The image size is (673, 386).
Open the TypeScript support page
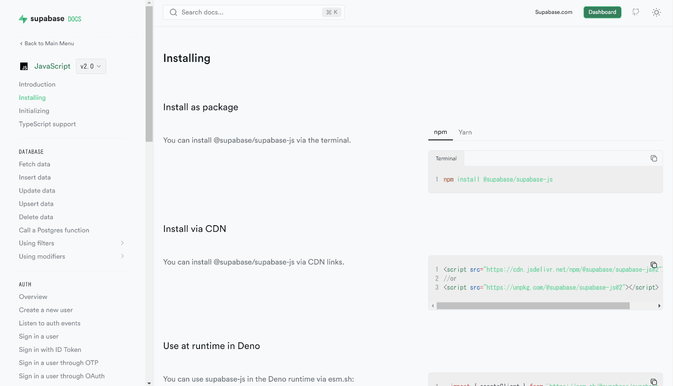(x=47, y=124)
